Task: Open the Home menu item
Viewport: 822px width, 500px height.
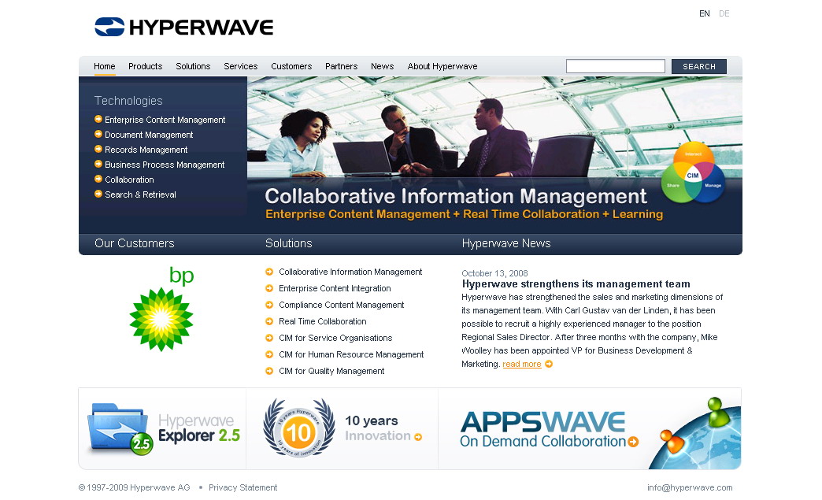Action: click(x=104, y=66)
